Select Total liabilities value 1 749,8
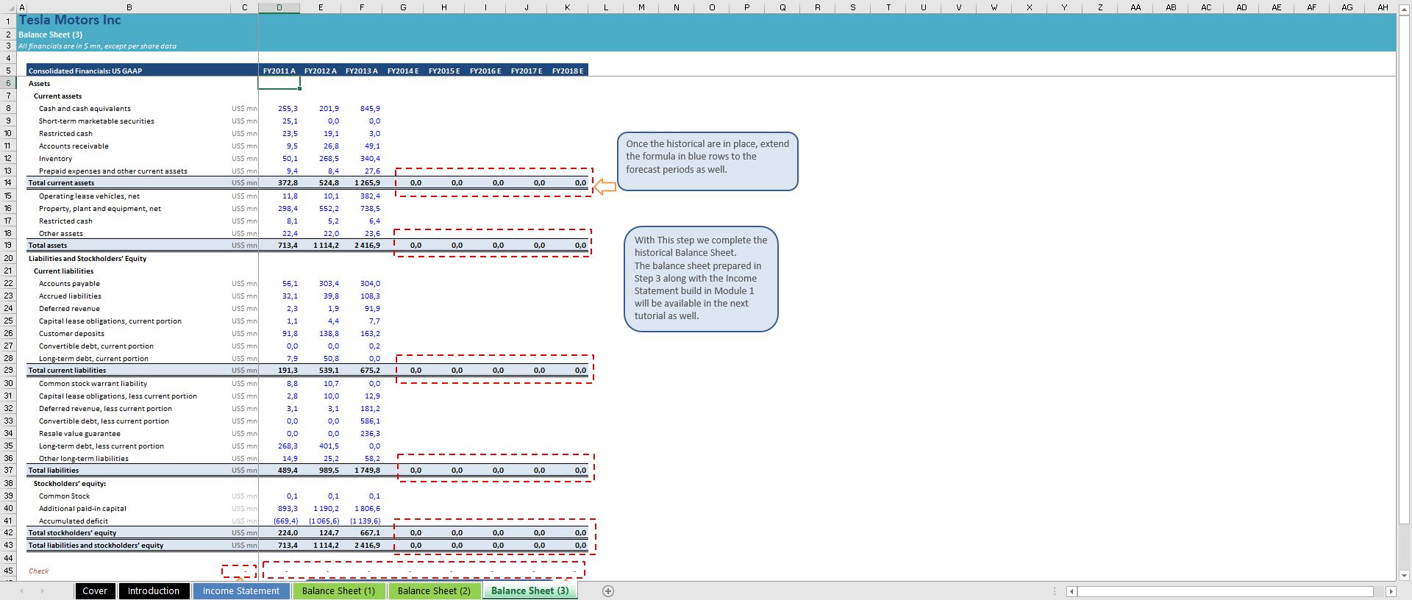1412x600 pixels. click(367, 471)
